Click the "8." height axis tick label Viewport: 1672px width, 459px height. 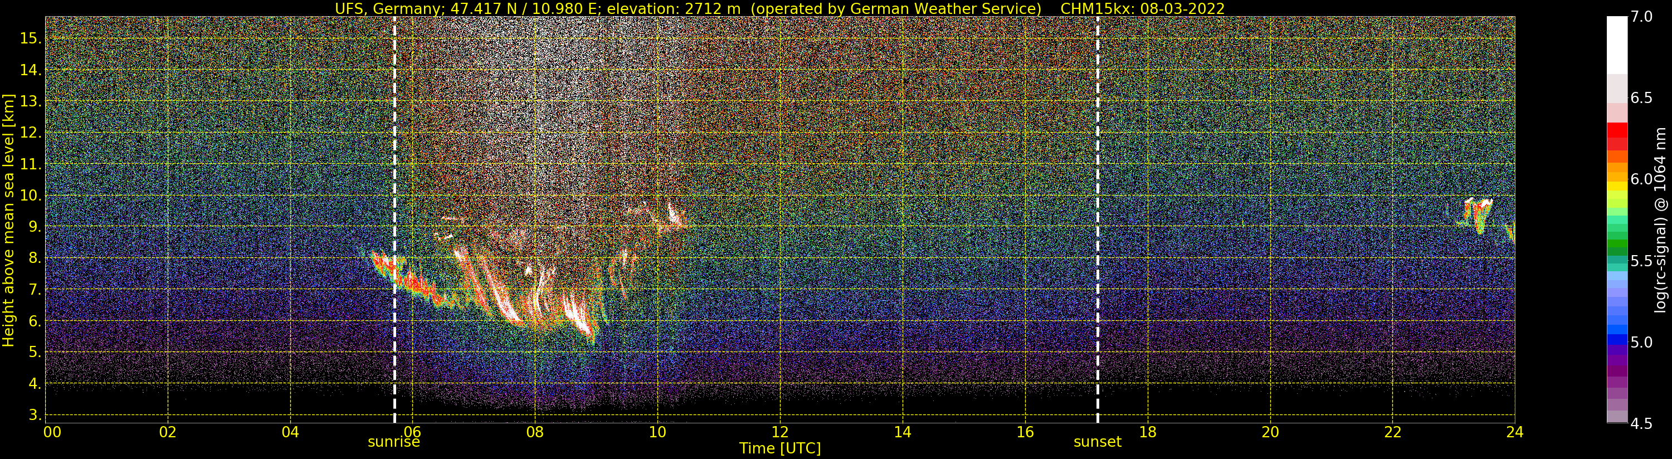pyautogui.click(x=35, y=258)
